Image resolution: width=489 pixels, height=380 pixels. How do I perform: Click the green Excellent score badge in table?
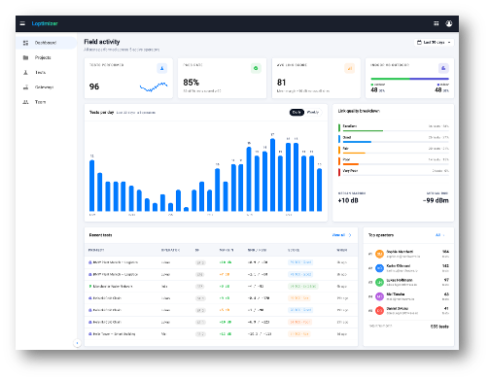pos(303,287)
